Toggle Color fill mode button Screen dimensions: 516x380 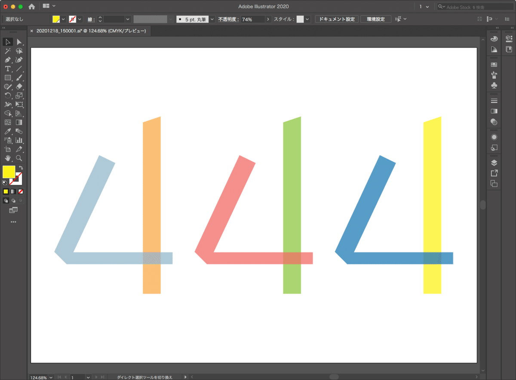(x=6, y=191)
